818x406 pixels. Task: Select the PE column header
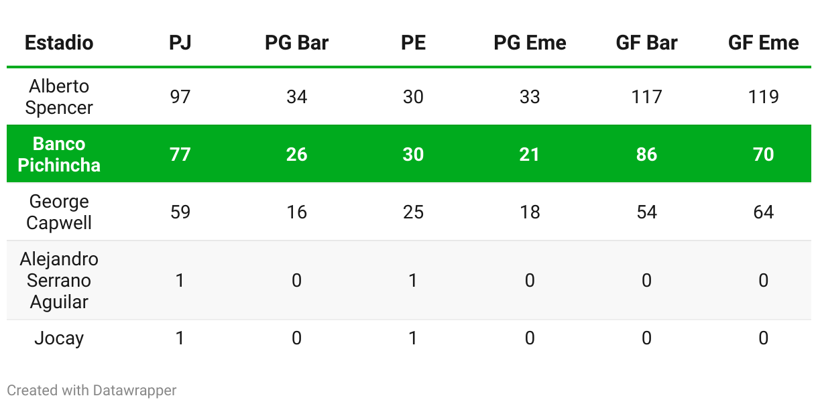tap(413, 43)
